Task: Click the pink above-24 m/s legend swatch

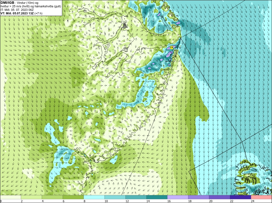Action: [x=261, y=197]
